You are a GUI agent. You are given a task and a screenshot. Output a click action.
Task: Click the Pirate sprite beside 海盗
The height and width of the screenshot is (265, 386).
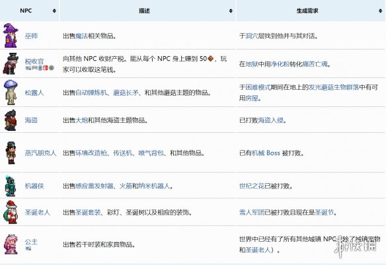click(x=11, y=120)
